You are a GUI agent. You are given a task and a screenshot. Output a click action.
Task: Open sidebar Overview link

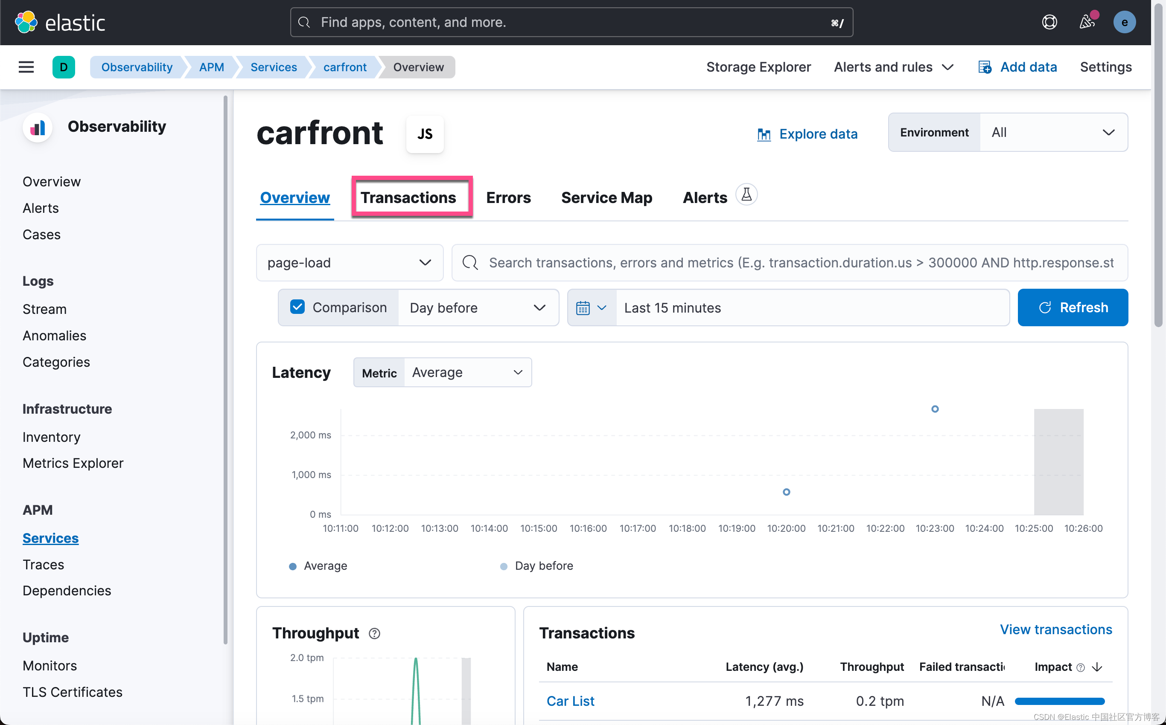[x=51, y=182]
